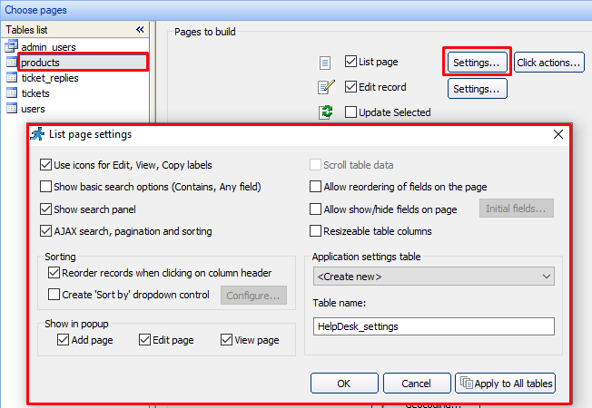
Task: Open Click actions for List page
Action: [x=548, y=63]
